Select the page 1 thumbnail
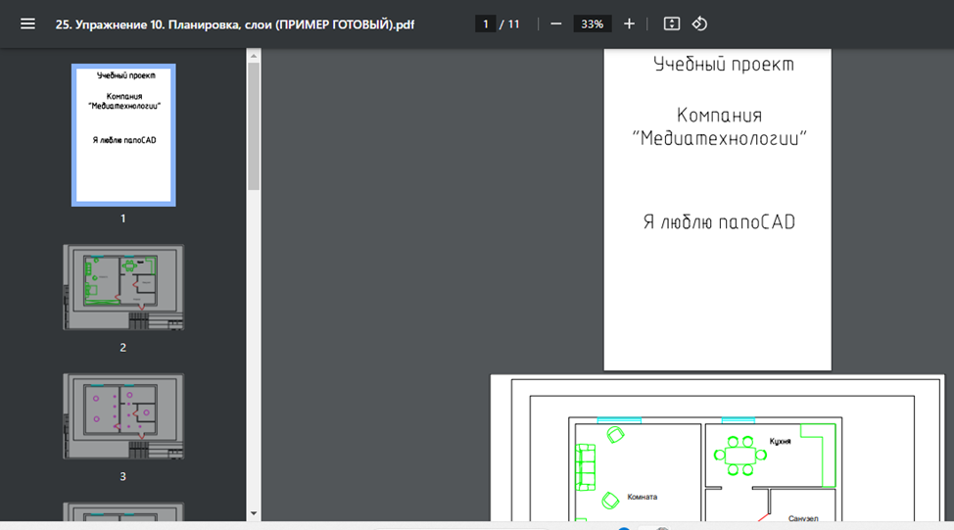The height and width of the screenshot is (530, 954). click(x=123, y=134)
